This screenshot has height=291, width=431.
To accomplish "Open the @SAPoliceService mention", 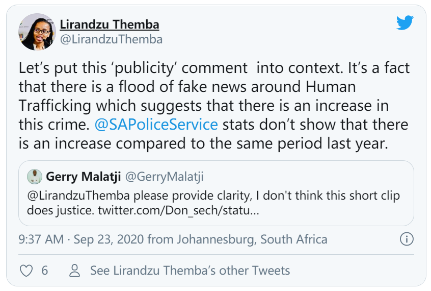I will [156, 124].
